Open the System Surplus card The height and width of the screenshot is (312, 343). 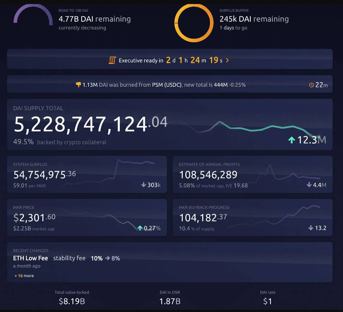tap(87, 174)
